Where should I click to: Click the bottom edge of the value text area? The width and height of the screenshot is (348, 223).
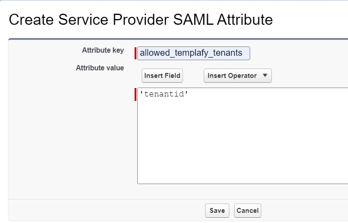pos(243,184)
